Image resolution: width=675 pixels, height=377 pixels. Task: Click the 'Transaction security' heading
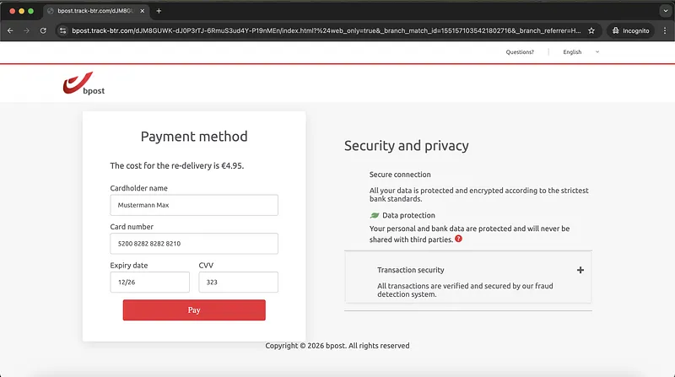tap(411, 270)
